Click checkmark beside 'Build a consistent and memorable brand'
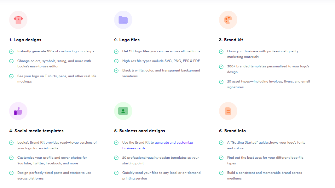Viewport: 335px width, 188px height. (221, 173)
